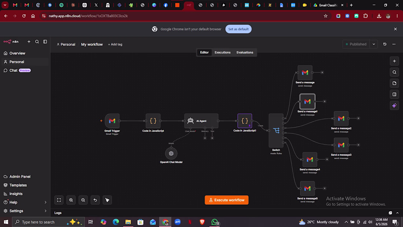Screen dimensions: 403x227
Task: Open the Evaluations tab
Action: (x=245, y=52)
